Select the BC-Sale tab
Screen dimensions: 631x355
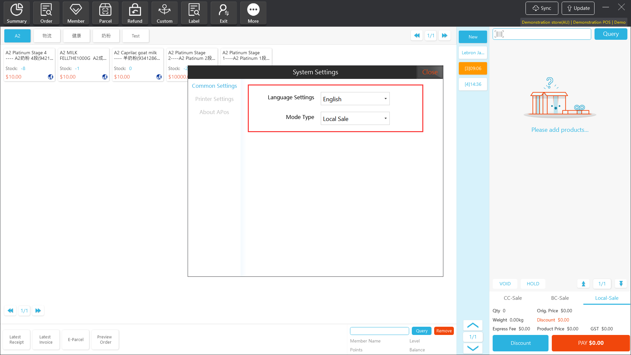pos(560,298)
